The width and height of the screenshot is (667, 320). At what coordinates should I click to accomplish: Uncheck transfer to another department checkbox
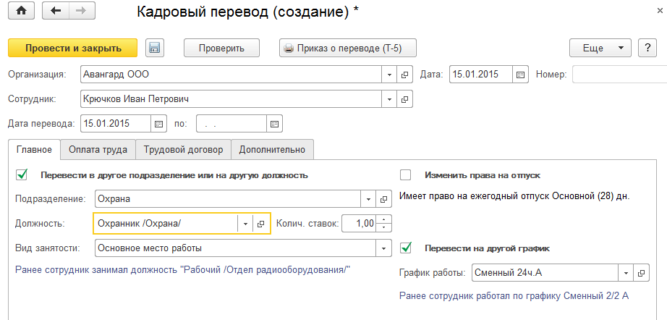pyautogui.click(x=21, y=174)
